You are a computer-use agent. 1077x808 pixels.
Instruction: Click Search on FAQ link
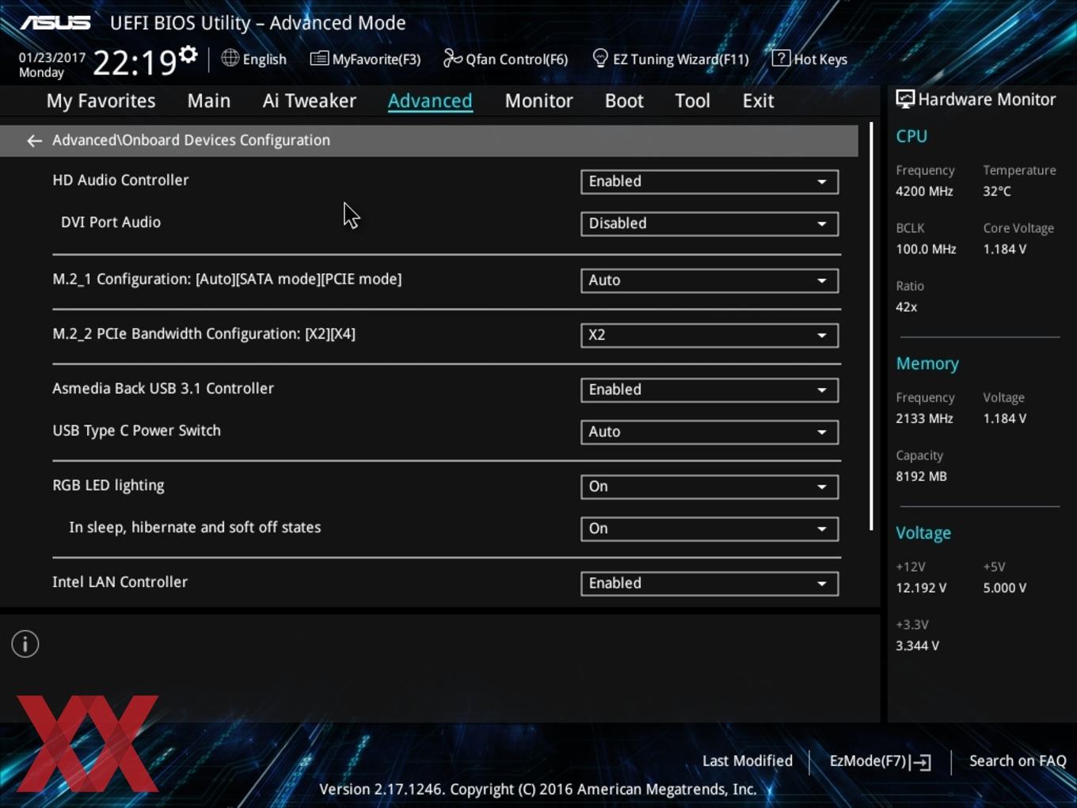point(1018,760)
